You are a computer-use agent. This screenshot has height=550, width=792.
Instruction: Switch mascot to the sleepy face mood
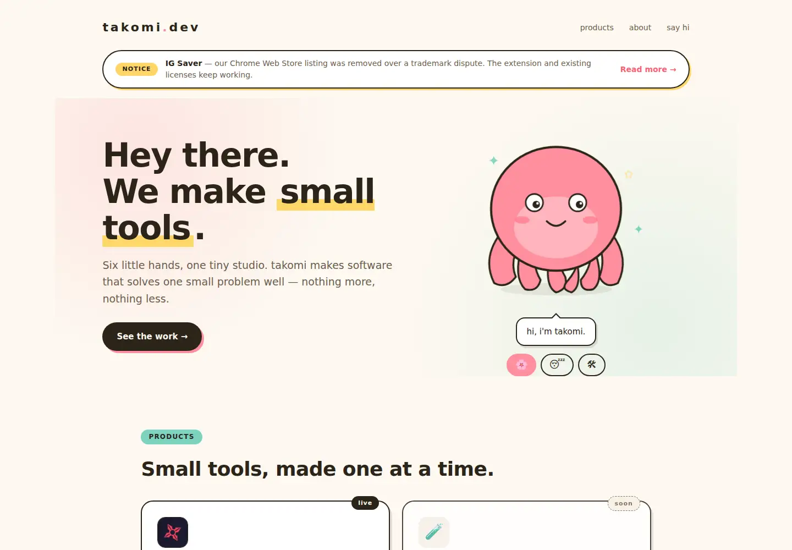[557, 365]
